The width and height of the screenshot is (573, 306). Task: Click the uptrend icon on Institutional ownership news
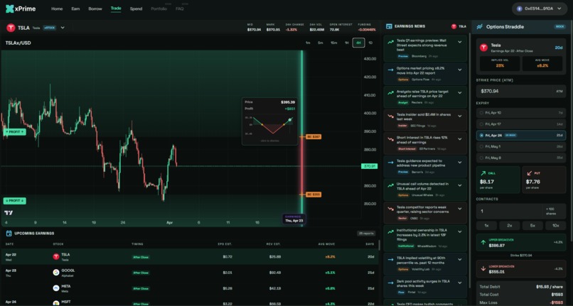pos(390,231)
